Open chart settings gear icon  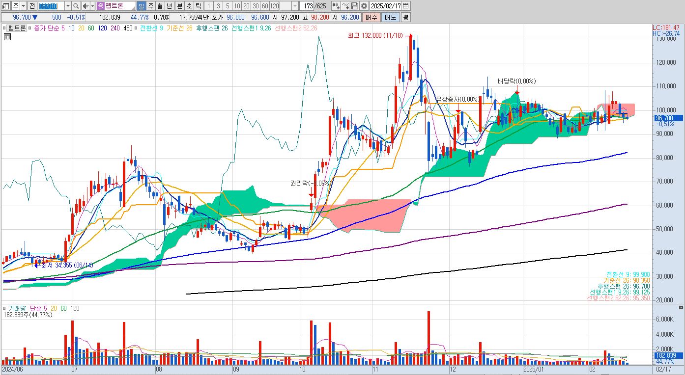364,6
